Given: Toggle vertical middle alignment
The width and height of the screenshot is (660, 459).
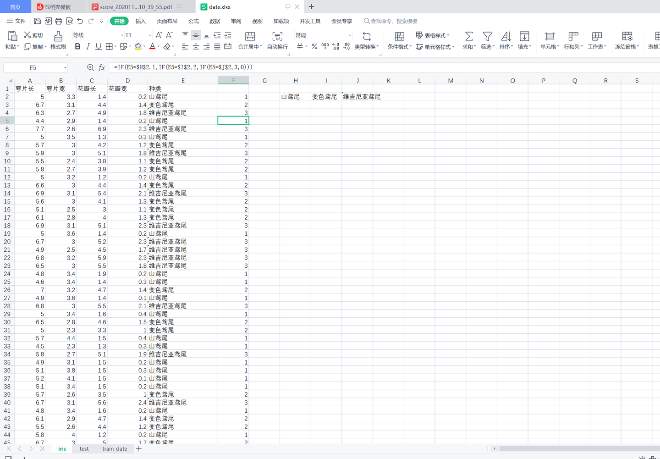Looking at the screenshot, I should [196, 35].
